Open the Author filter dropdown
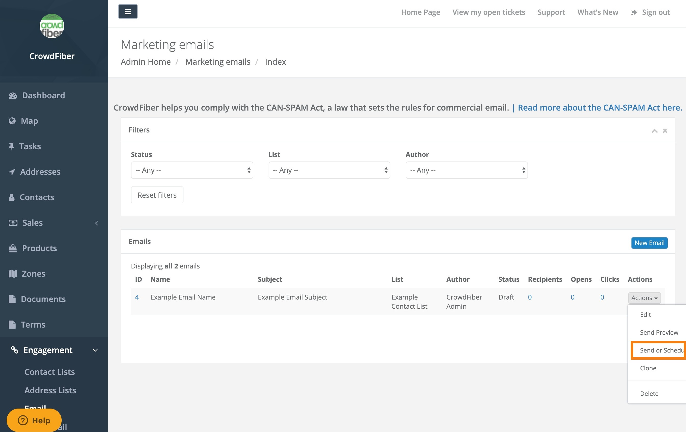Image resolution: width=686 pixels, height=432 pixels. point(466,170)
